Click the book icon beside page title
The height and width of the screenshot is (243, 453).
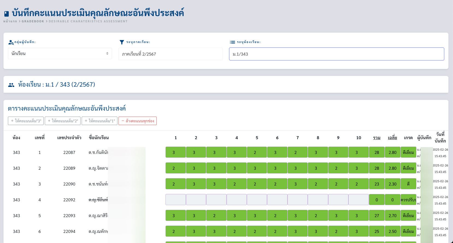tap(7, 14)
